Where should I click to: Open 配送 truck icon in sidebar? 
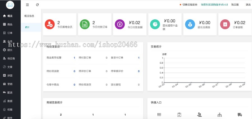[x=4, y=92]
